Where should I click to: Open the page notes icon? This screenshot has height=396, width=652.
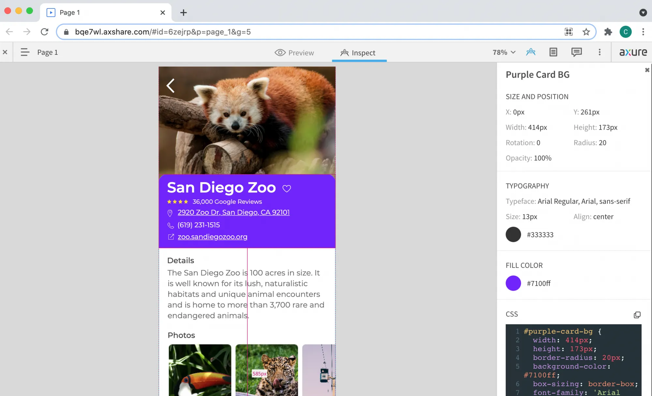[553, 52]
